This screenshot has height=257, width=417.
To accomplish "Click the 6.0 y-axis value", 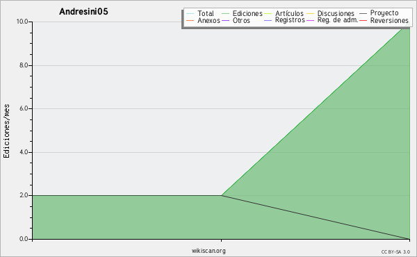I will (24, 108).
